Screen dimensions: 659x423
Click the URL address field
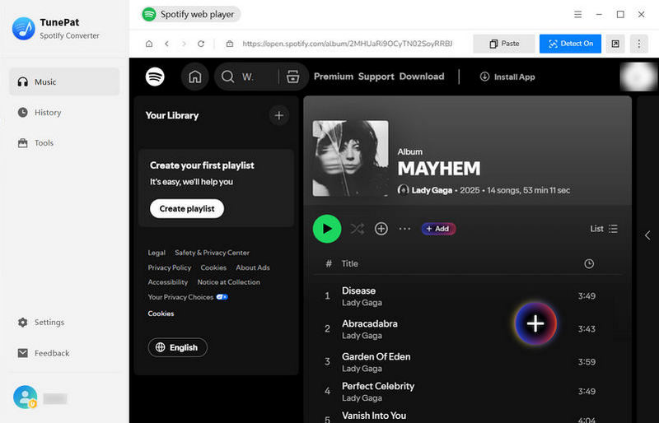point(347,44)
